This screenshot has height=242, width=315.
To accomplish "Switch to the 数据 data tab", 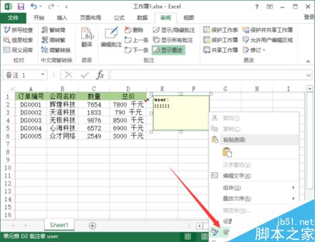I will tap(142, 18).
